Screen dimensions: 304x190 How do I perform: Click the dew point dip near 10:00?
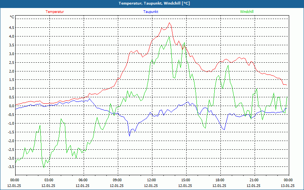click(x=129, y=136)
